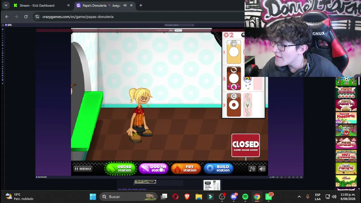
Task: Close the Papa's Donuteria tab
Action: [x=131, y=5]
